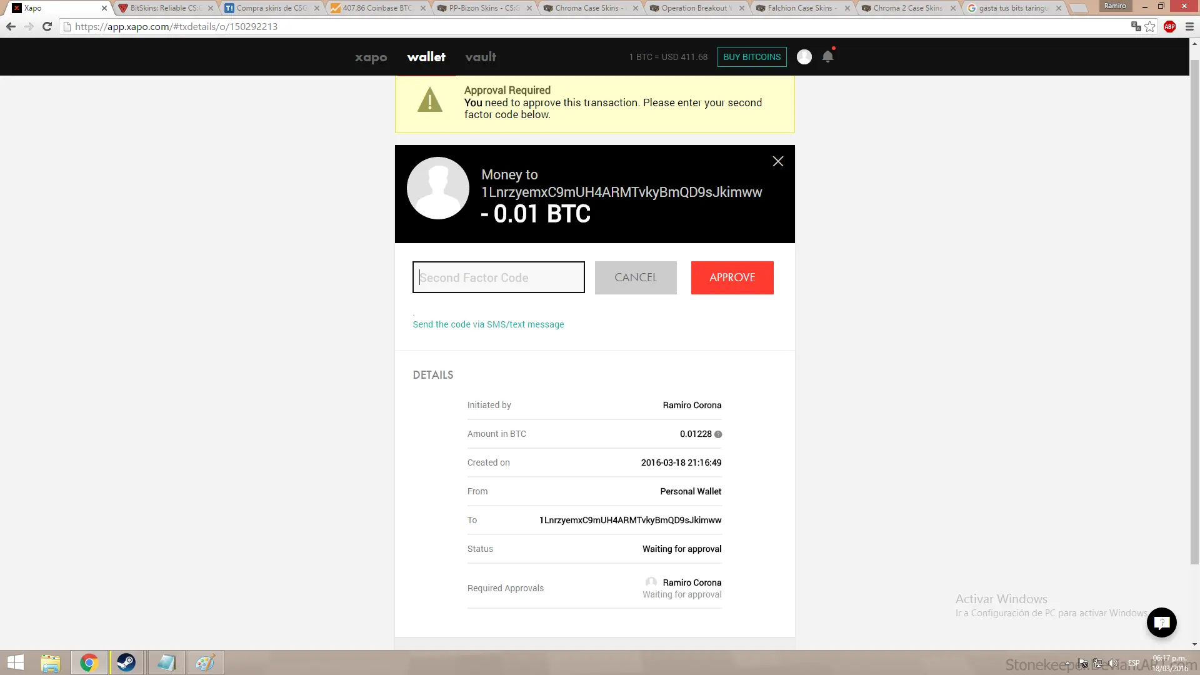Switch to Chroma 2 Case Skins tab
The height and width of the screenshot is (675, 1200).
coord(908,8)
